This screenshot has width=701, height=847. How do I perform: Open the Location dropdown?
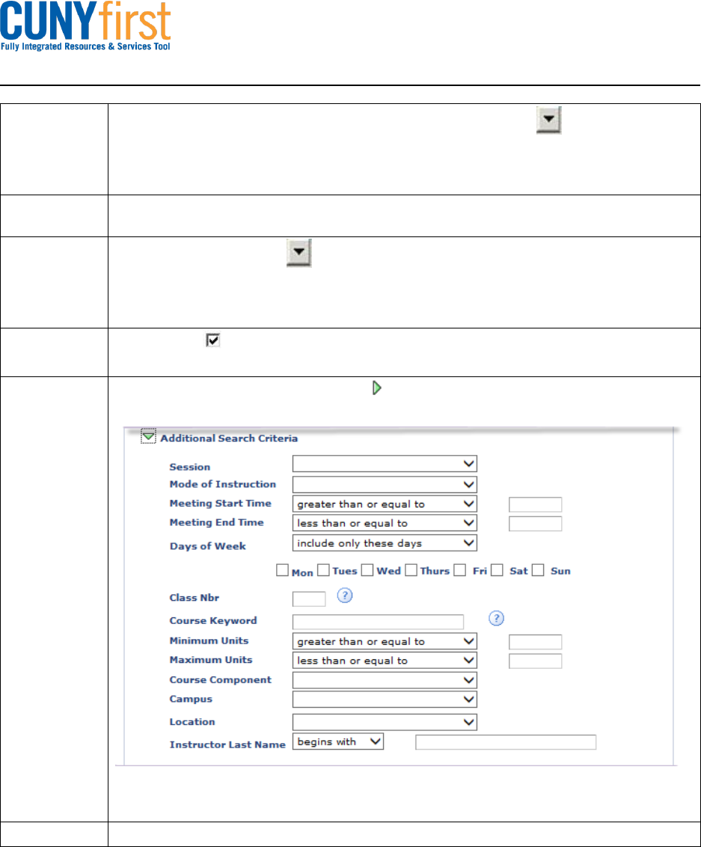(385, 722)
